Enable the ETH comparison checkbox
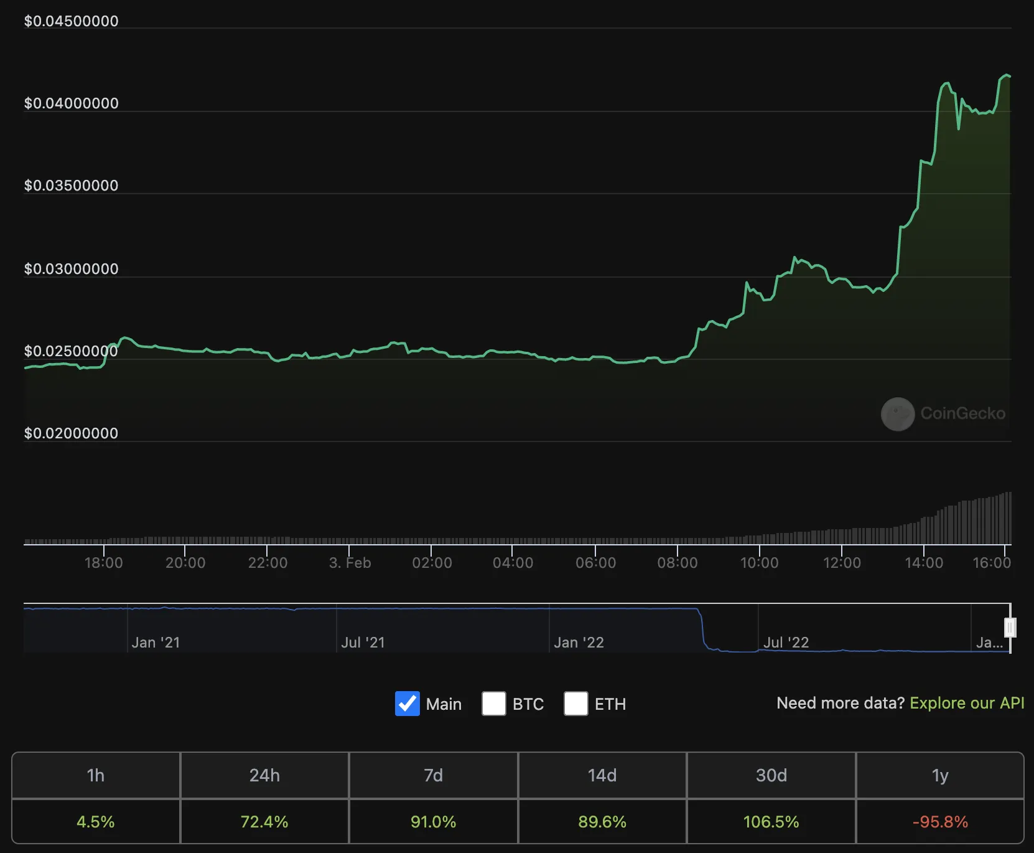This screenshot has width=1034, height=853. pos(576,704)
